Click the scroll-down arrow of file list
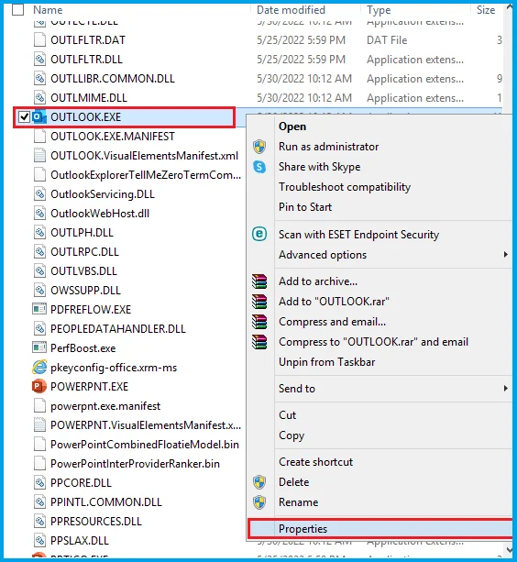 coord(509,549)
